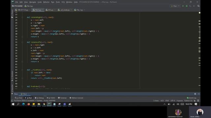Show hidden system tray icons chevron

[165, 104]
